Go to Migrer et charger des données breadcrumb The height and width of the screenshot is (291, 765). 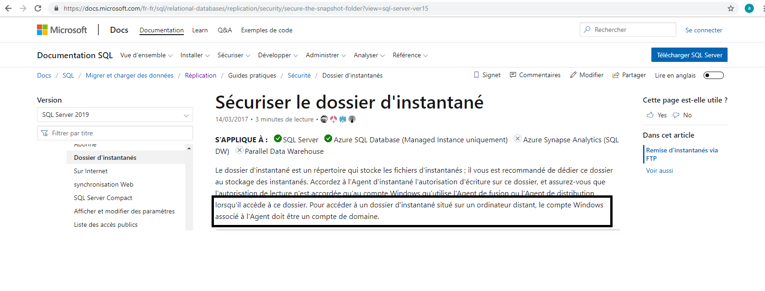tap(129, 75)
